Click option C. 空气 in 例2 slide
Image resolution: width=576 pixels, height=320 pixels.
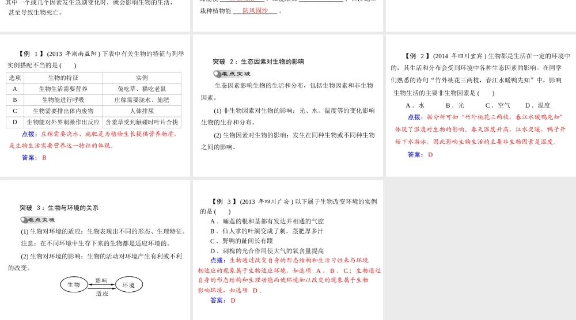pyautogui.click(x=498, y=105)
